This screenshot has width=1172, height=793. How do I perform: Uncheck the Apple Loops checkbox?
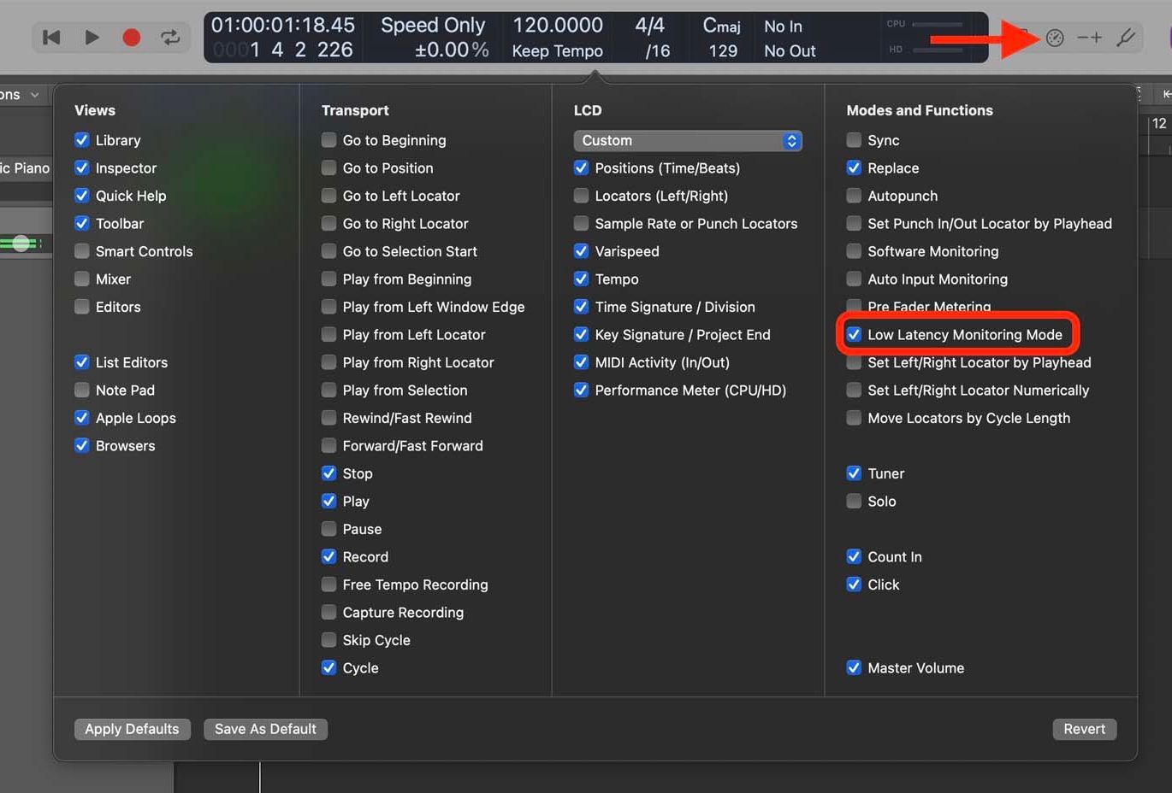click(x=82, y=418)
